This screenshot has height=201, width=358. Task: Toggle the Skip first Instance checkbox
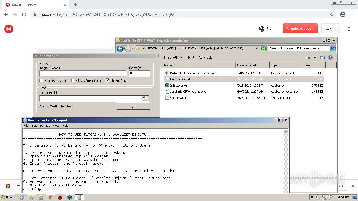tap(41, 81)
